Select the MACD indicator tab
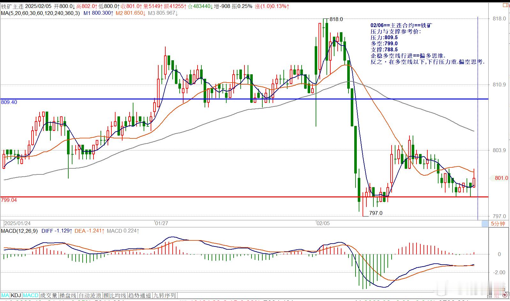The image size is (510, 301). pos(31,296)
